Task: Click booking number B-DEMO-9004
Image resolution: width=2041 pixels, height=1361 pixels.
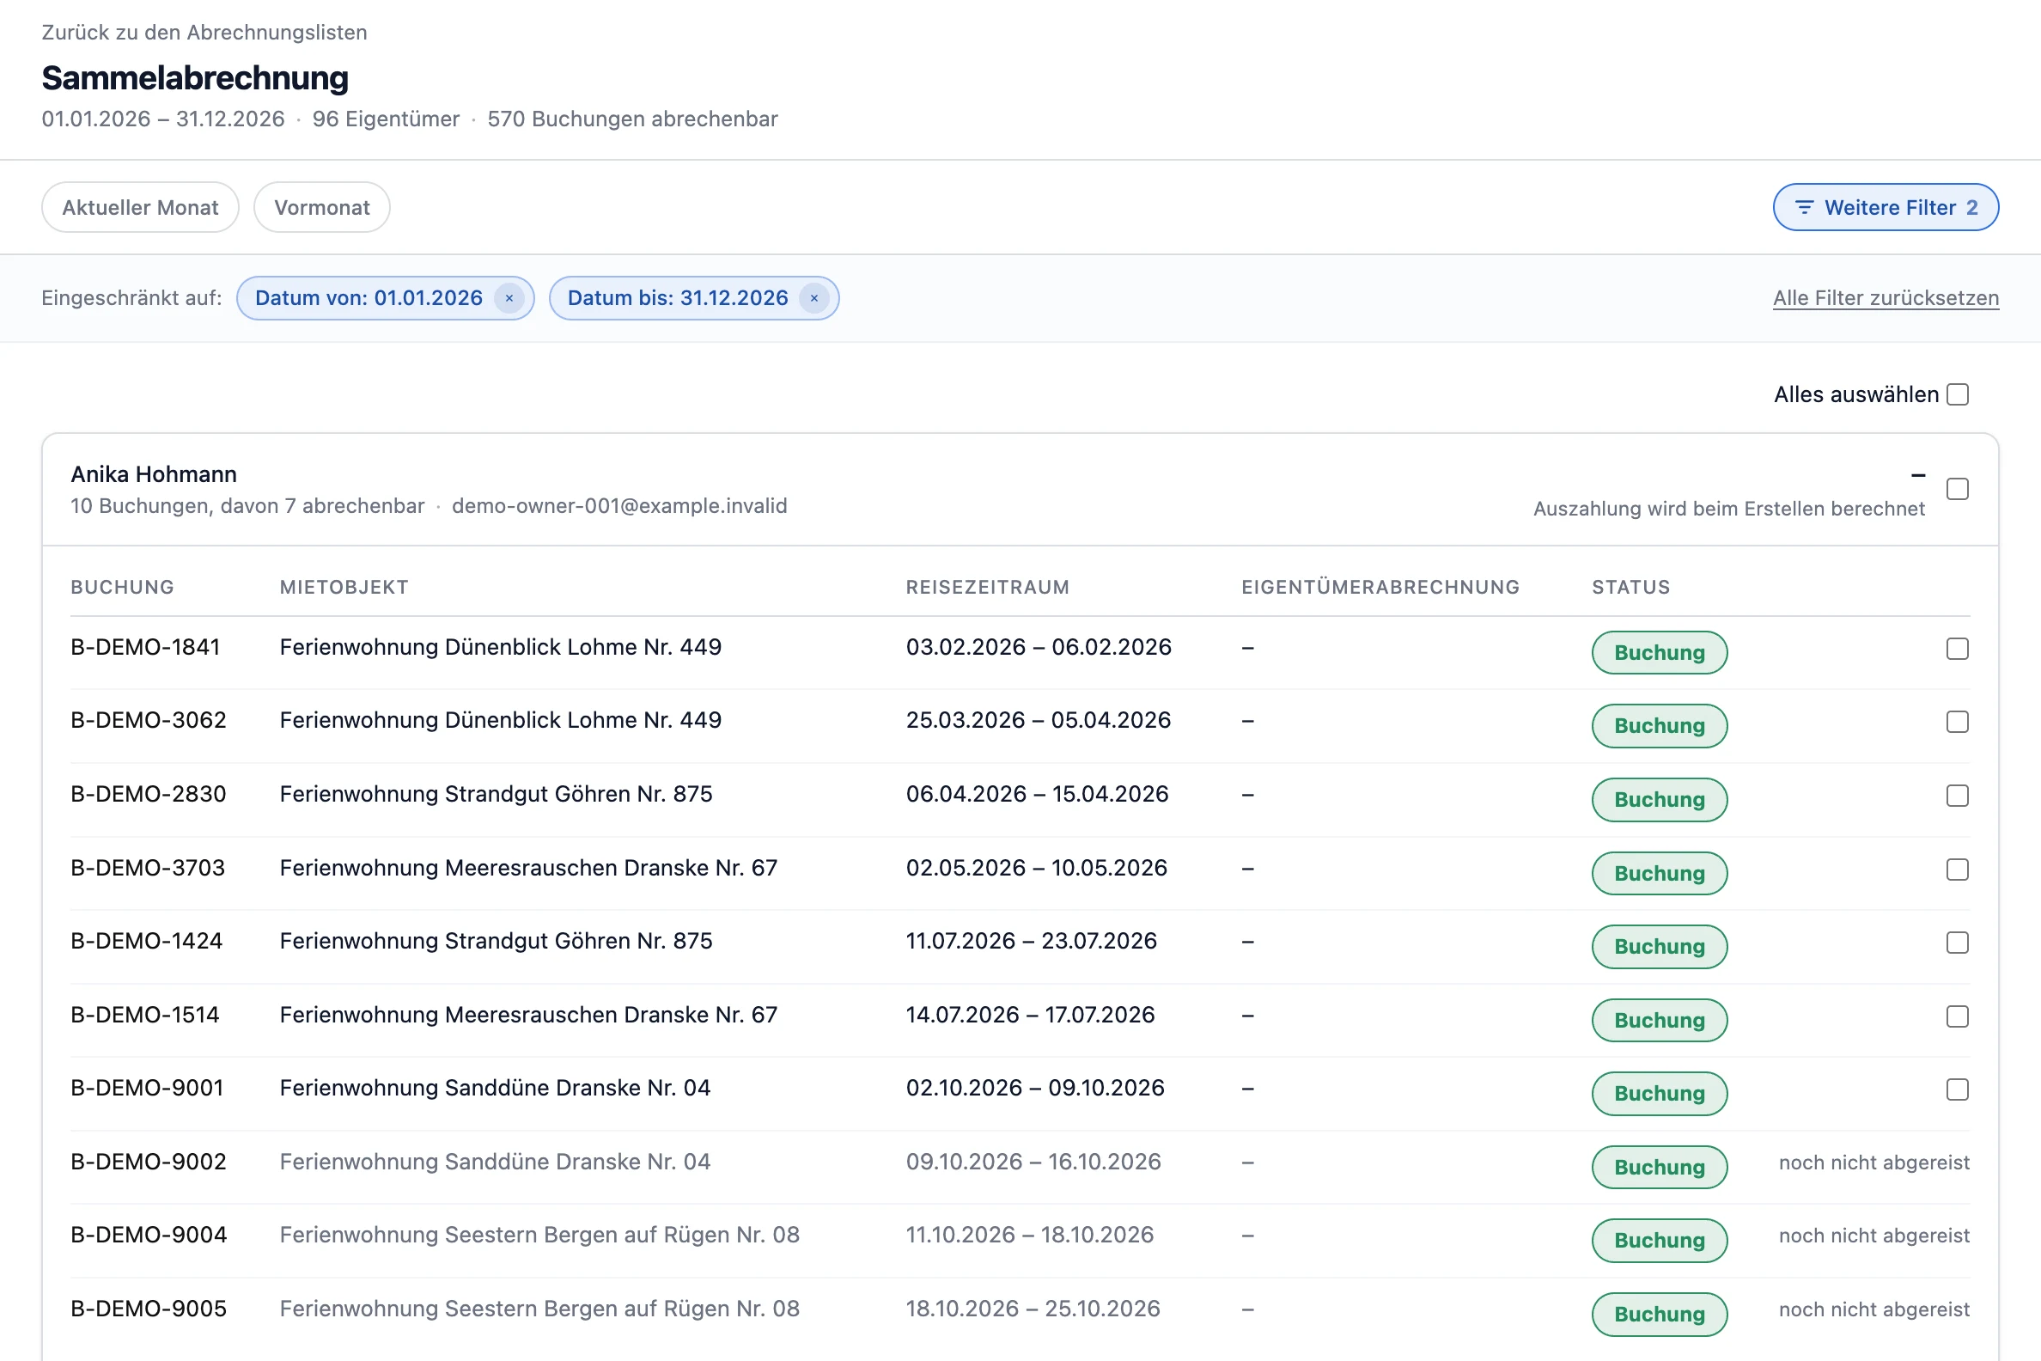Action: pos(149,1235)
